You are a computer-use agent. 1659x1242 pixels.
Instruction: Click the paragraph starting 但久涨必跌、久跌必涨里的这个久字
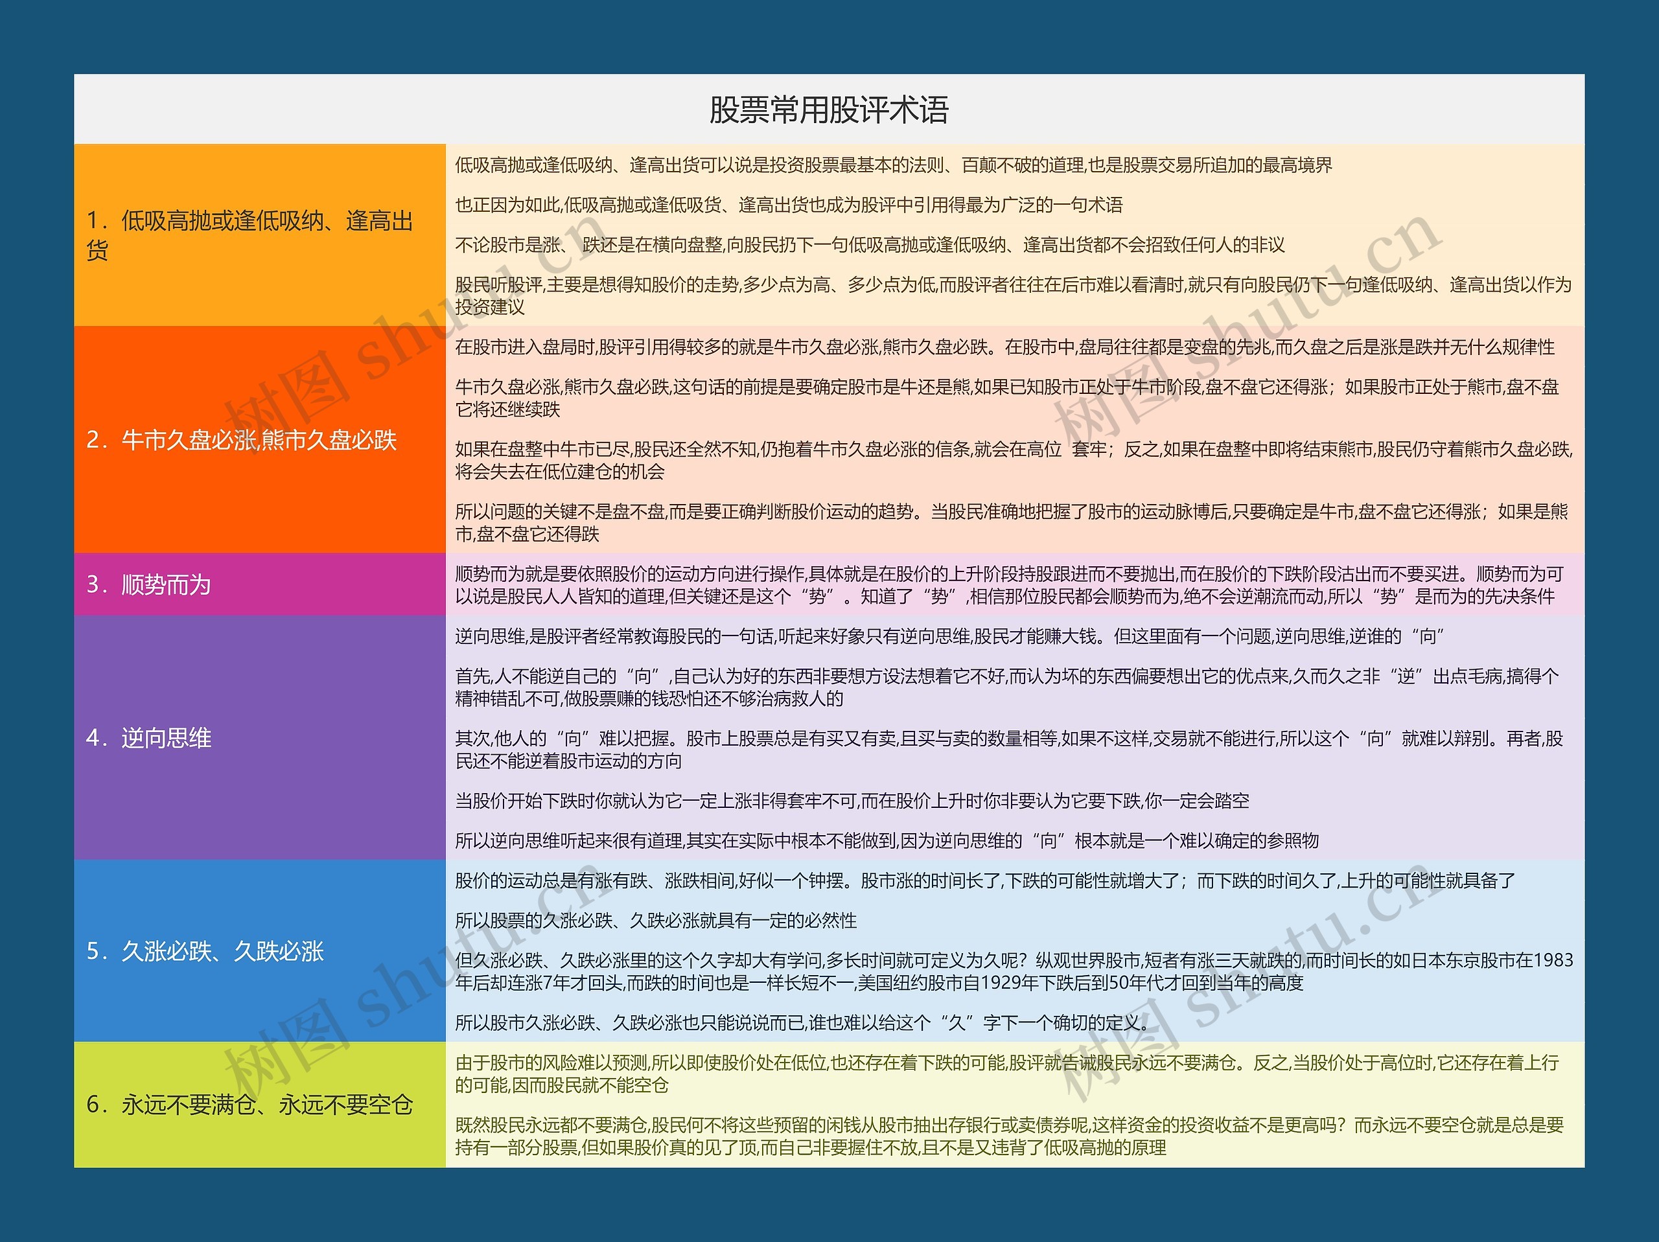pyautogui.click(x=1014, y=971)
